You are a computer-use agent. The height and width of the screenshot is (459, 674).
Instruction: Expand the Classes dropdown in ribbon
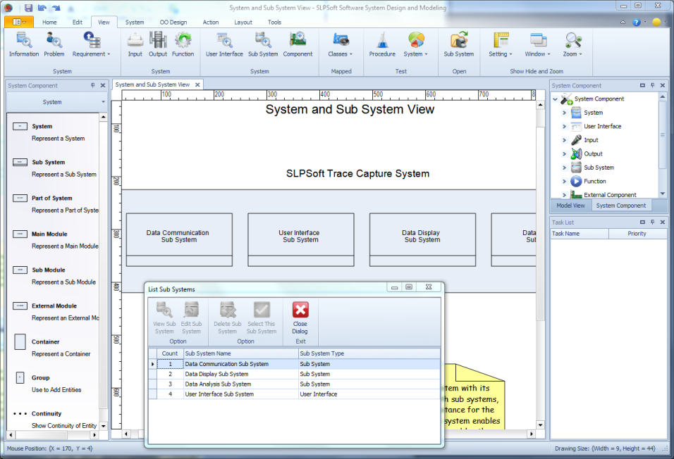341,44
